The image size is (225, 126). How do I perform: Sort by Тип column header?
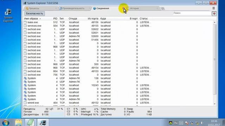62,19
